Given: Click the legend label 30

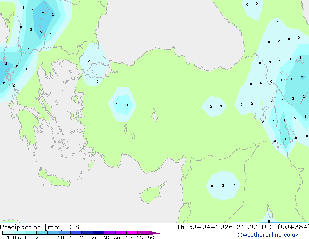Looking at the screenshot, I should pos(106,237).
